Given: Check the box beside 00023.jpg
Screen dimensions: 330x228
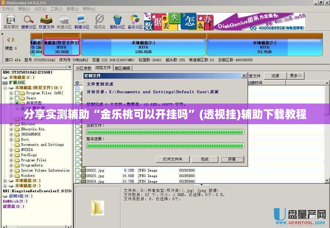Looking at the screenshot, I should [x=77, y=176].
